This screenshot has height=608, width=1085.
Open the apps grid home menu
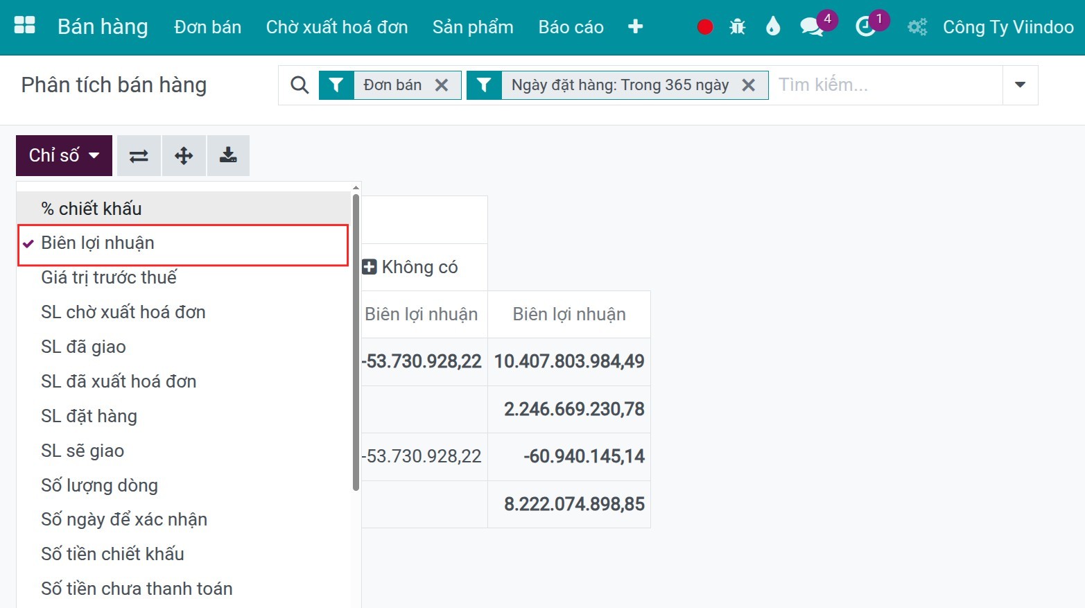24,26
